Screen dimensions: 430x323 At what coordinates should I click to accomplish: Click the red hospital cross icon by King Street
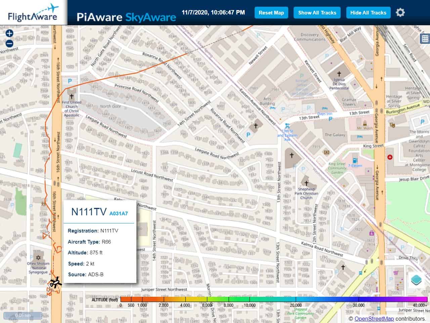click(390, 157)
